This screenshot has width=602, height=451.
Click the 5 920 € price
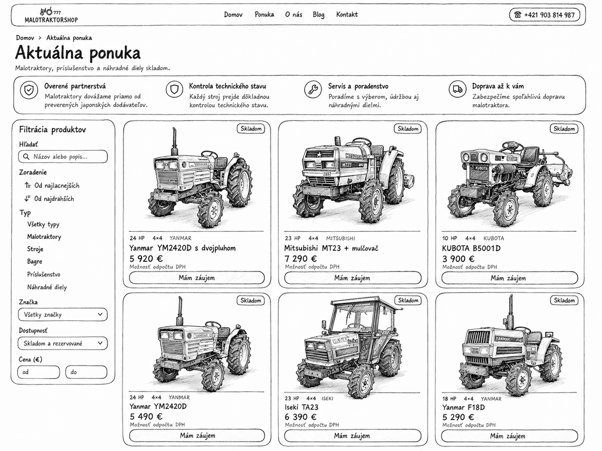point(146,259)
